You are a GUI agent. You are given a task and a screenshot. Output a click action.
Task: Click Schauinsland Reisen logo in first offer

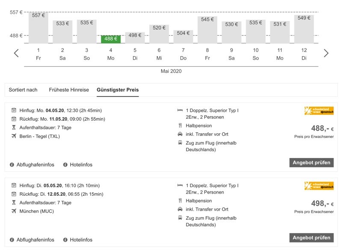(319, 111)
